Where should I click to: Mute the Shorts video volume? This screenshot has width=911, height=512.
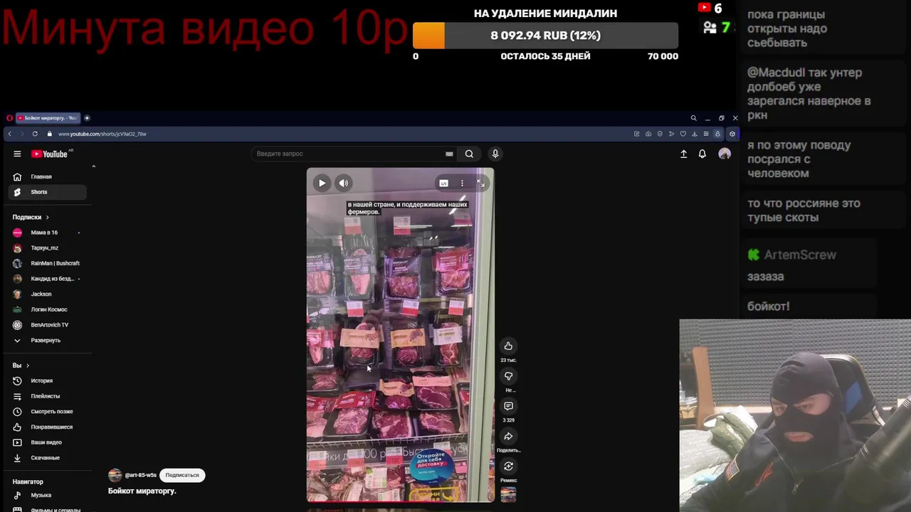[344, 183]
